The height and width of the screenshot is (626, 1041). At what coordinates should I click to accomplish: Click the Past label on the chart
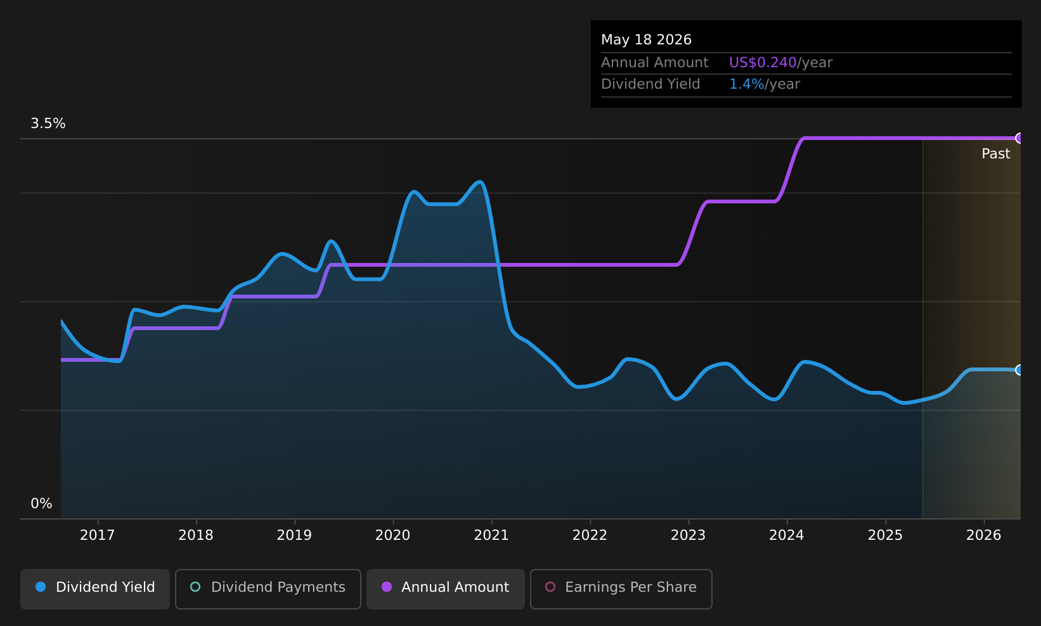pos(996,154)
